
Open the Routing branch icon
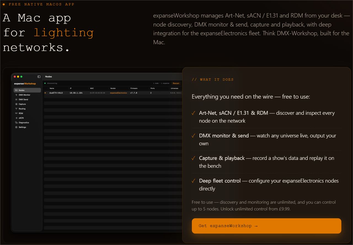16,109
